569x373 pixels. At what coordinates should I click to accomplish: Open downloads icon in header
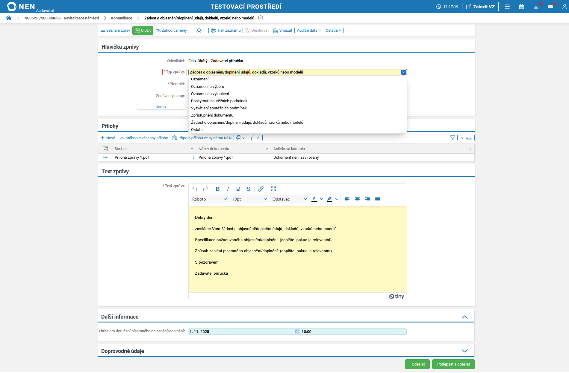coord(536,7)
